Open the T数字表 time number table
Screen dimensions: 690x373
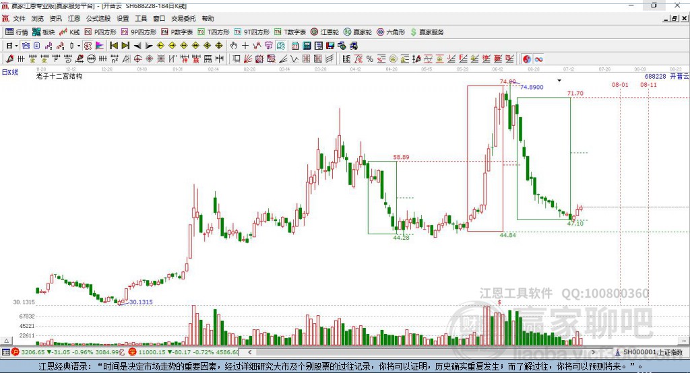[x=290, y=32]
